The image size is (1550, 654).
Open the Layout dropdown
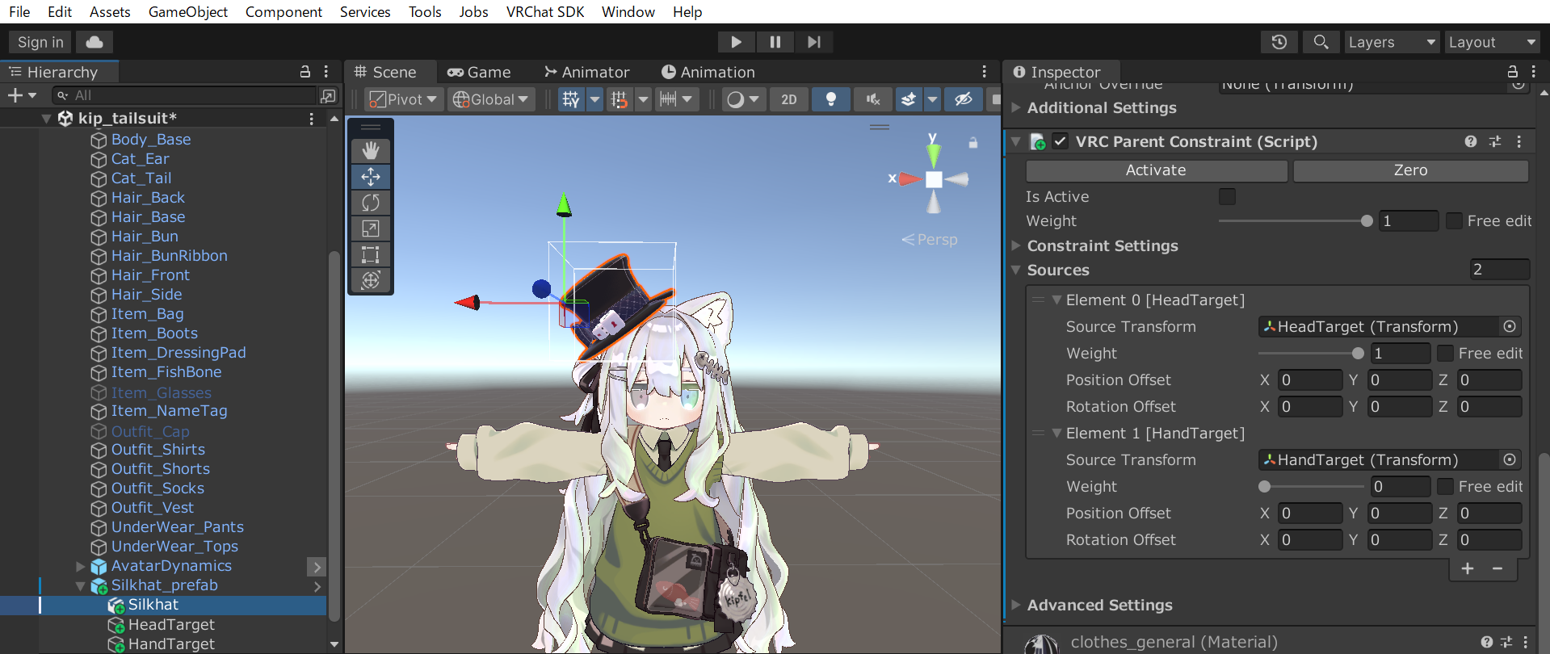(x=1492, y=42)
